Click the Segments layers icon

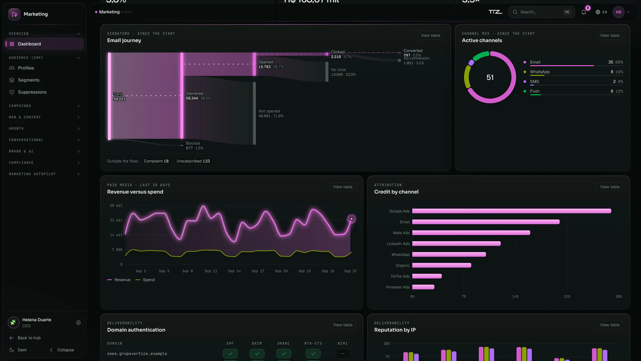click(12, 80)
